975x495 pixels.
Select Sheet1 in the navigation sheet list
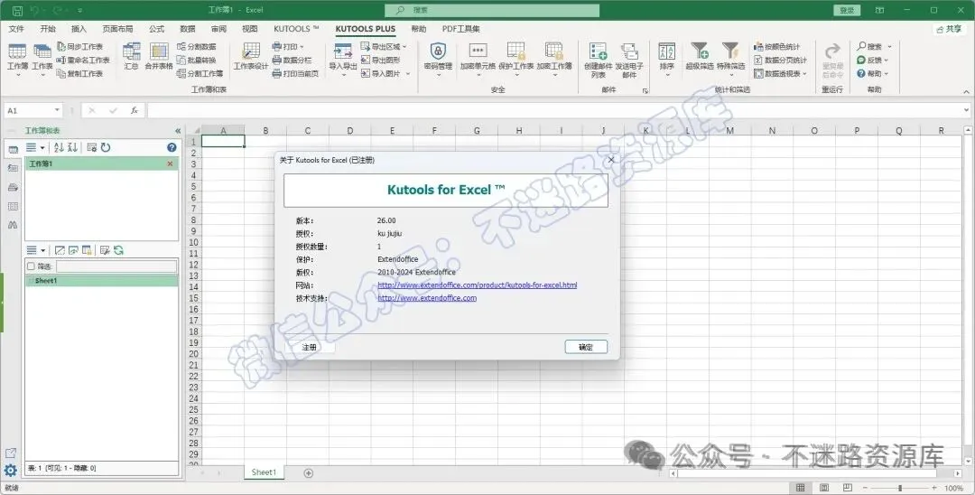coord(101,280)
